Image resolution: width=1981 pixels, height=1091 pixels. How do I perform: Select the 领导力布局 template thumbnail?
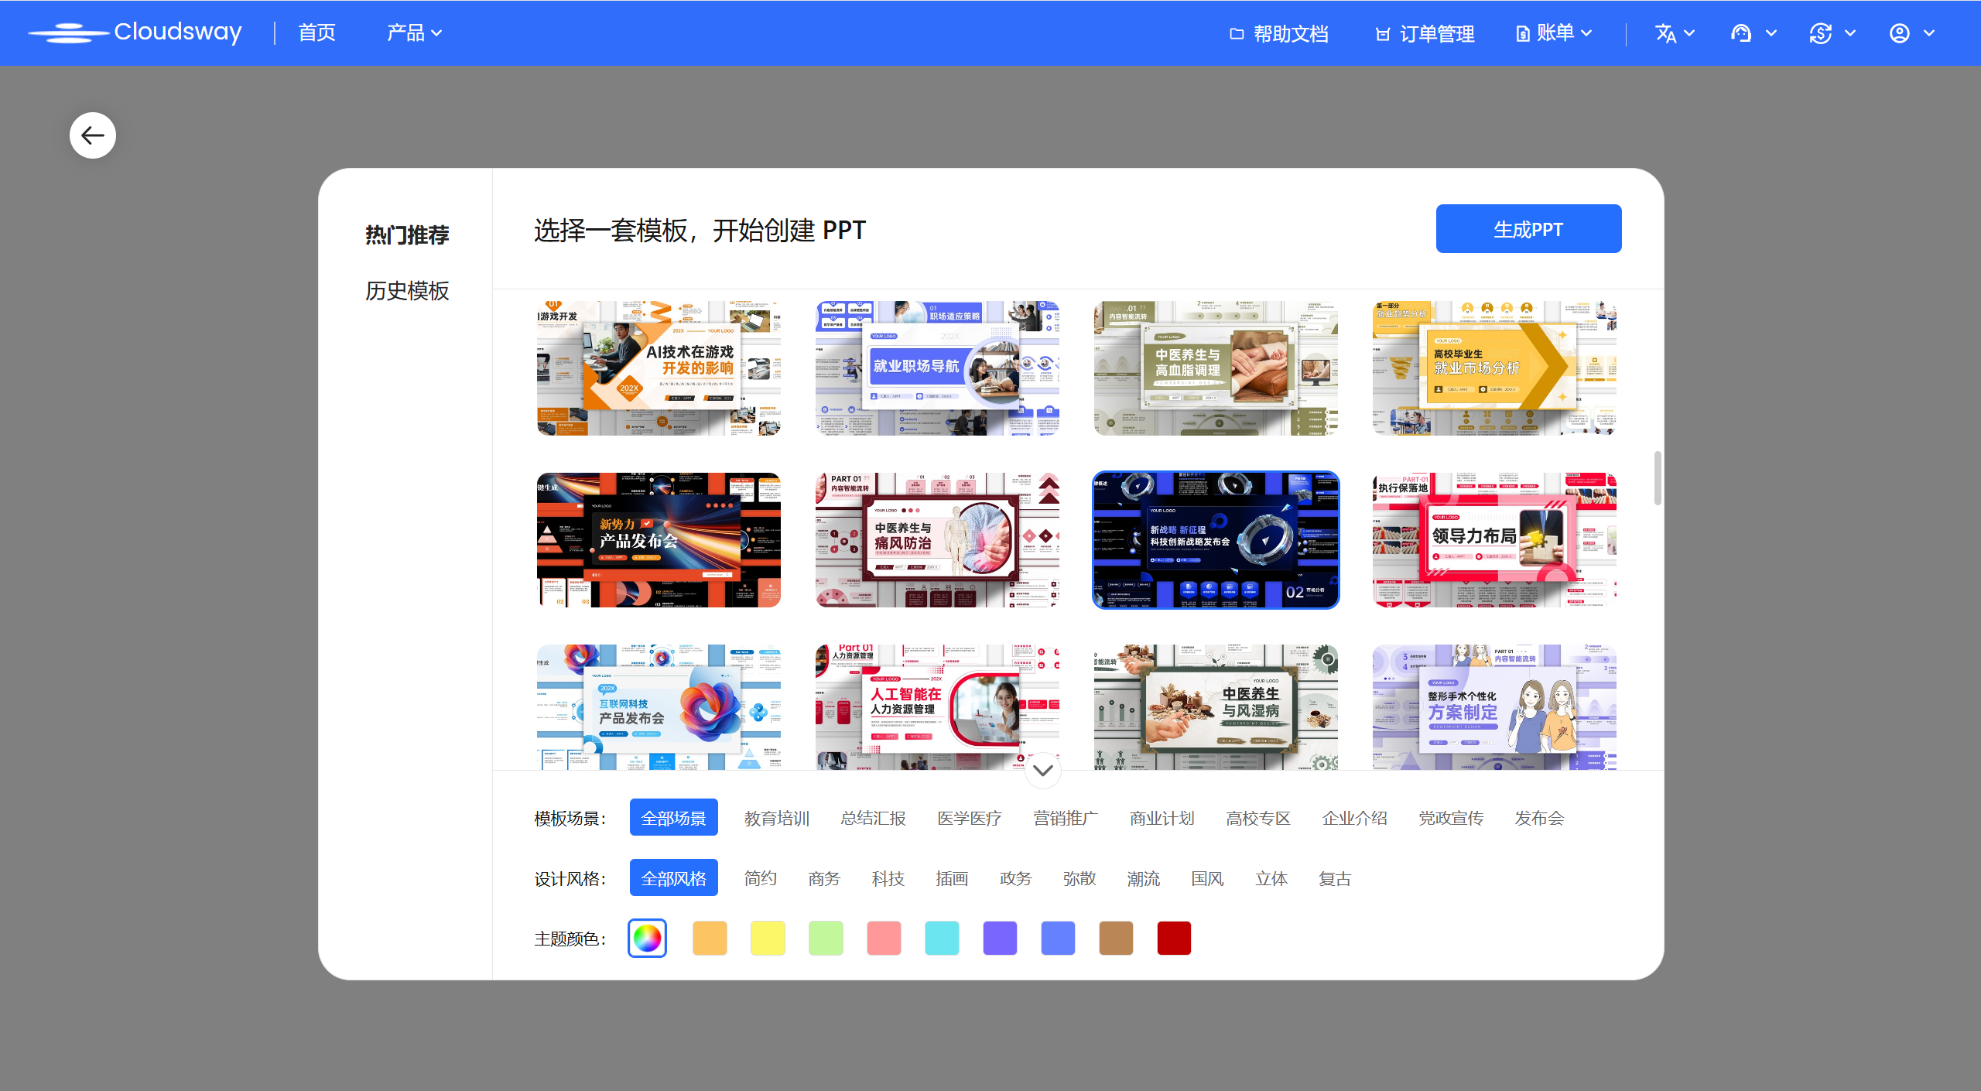click(x=1494, y=540)
